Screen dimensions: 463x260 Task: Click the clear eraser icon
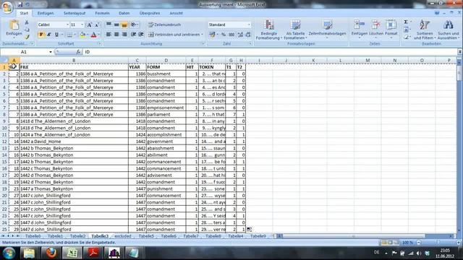406,37
